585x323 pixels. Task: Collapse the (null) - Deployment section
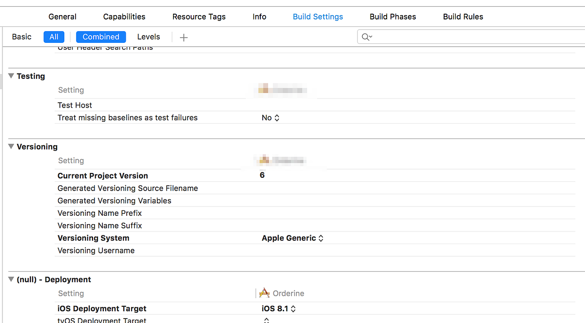[x=11, y=279]
